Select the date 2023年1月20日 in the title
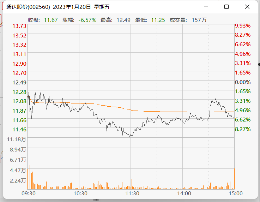Viewport: 260px width, 202px height. click(x=72, y=7)
